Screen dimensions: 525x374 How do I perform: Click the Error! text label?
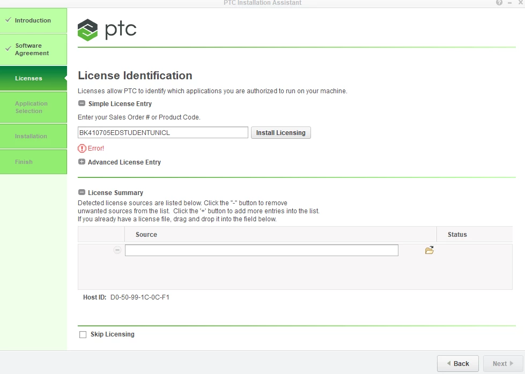click(x=96, y=148)
